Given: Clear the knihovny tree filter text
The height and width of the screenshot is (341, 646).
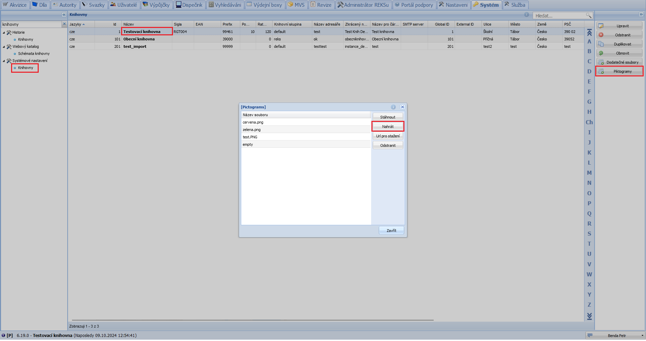Looking at the screenshot, I should coord(64,24).
